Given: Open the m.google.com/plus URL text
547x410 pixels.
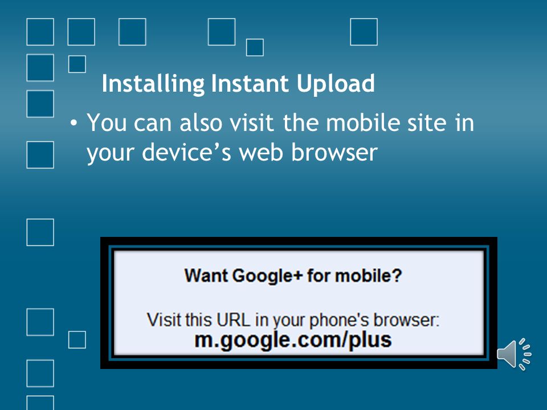Looking at the screenshot, I should tap(293, 340).
